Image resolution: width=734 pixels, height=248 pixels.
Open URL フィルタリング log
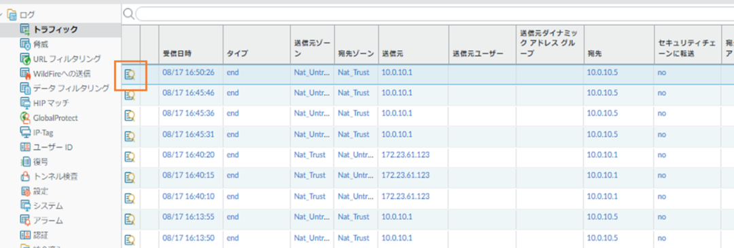pyautogui.click(x=67, y=59)
